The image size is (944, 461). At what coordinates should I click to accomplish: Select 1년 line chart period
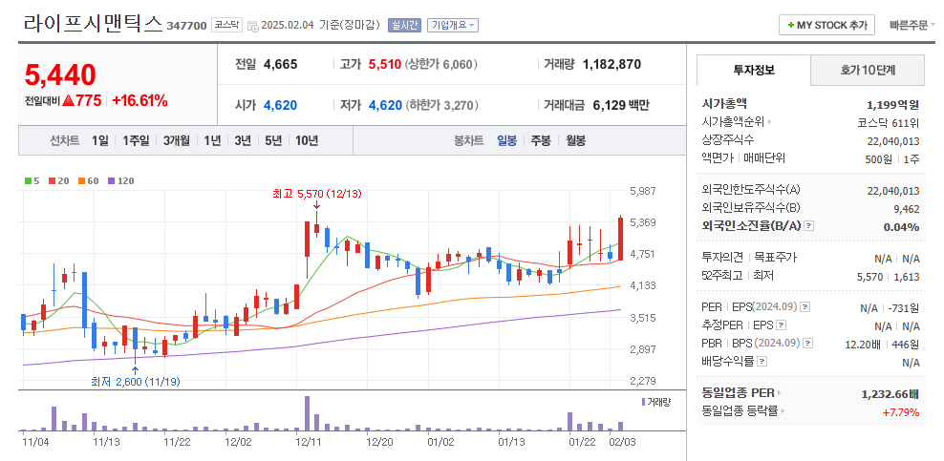point(212,141)
